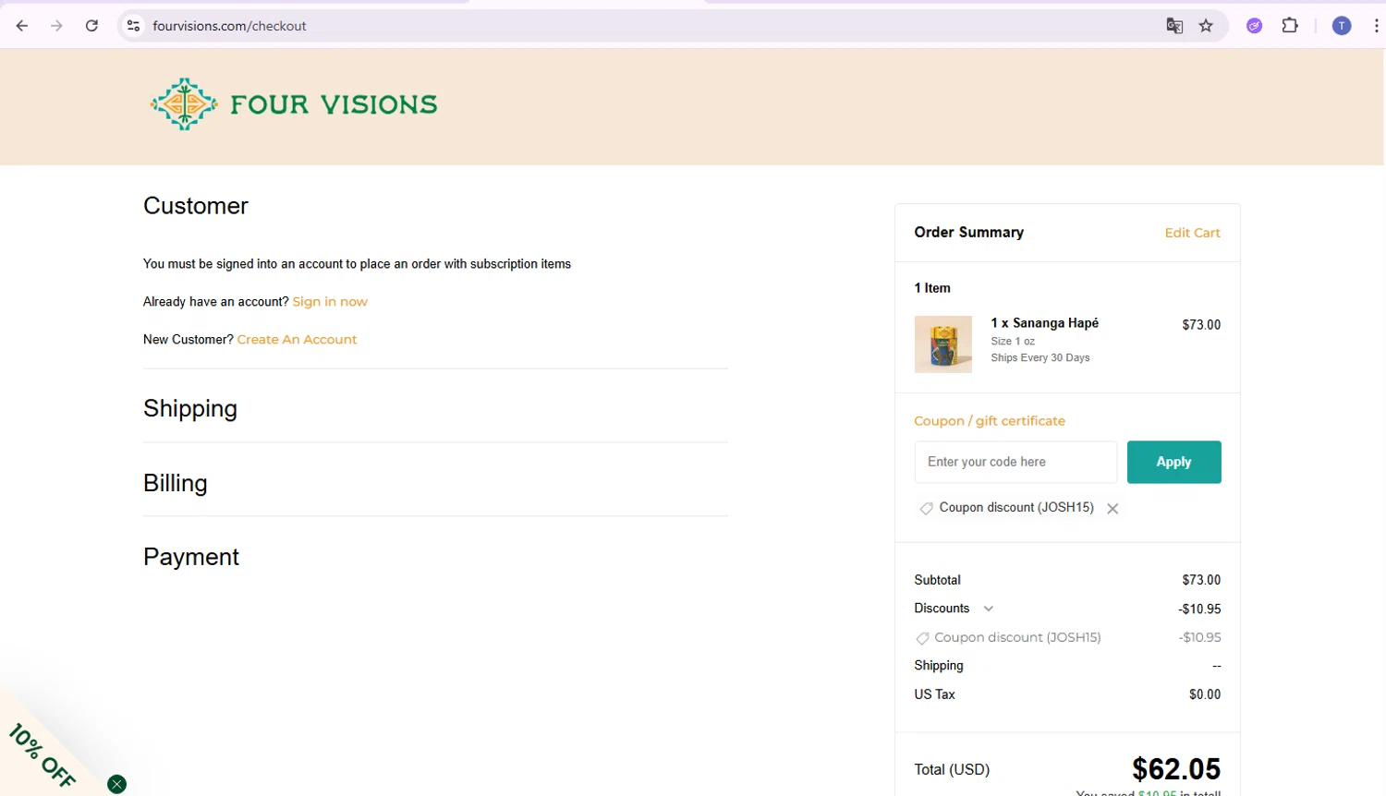Open the Chrome three-dot menu

coord(1377,26)
